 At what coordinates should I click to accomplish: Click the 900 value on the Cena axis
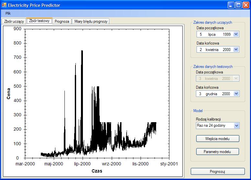[17, 29]
